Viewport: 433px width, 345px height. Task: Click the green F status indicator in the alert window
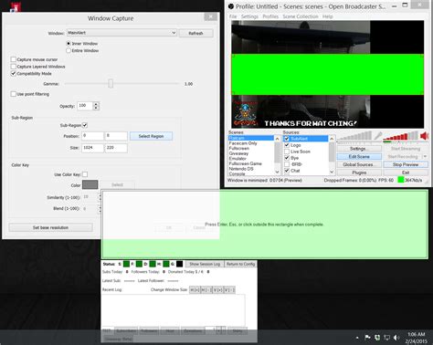point(139,264)
